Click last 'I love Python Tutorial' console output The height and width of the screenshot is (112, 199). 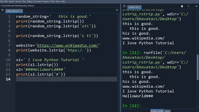[148, 91]
